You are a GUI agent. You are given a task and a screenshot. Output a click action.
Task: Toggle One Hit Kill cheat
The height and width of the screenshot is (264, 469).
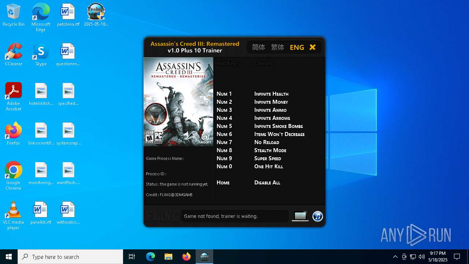pyautogui.click(x=269, y=166)
